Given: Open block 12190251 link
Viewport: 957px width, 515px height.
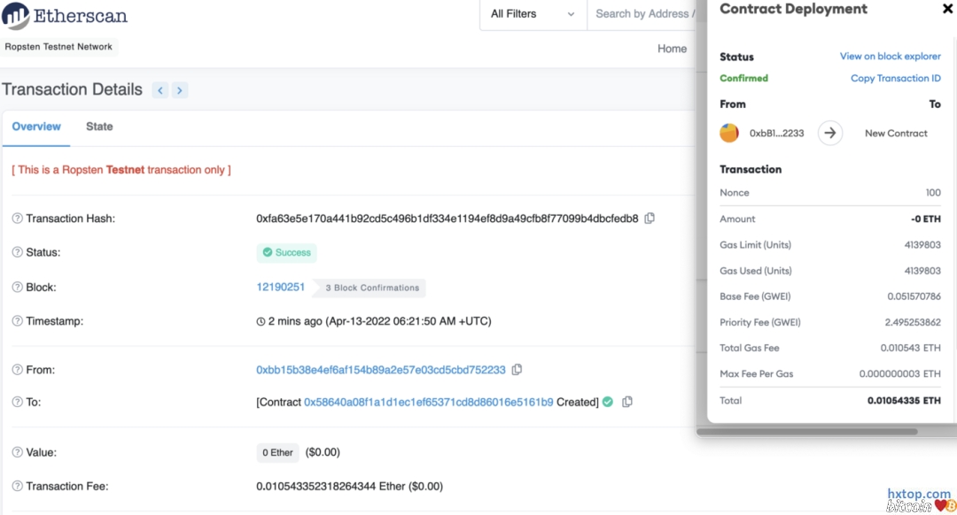Looking at the screenshot, I should 280,288.
